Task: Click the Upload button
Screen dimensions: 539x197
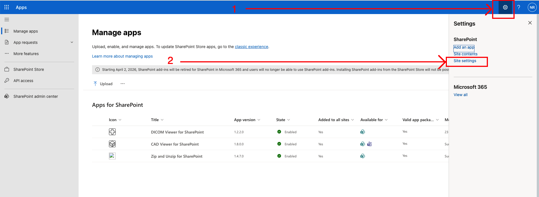Action: pos(103,84)
